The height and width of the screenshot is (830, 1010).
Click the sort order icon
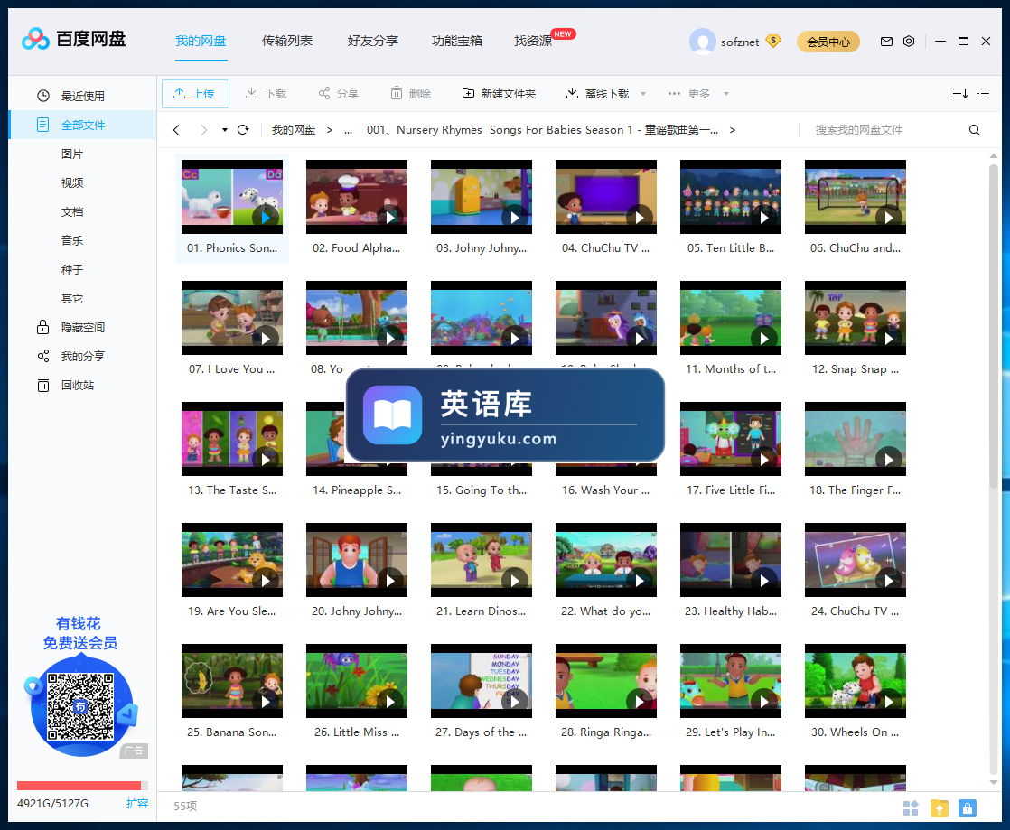[959, 94]
